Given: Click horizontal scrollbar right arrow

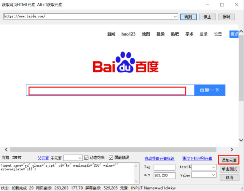Looking at the screenshot, I should [232, 149].
